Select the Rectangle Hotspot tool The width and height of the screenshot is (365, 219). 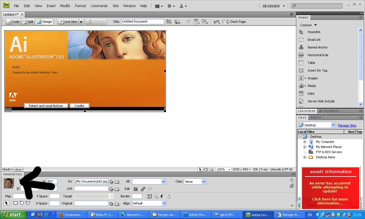[x=15, y=203]
